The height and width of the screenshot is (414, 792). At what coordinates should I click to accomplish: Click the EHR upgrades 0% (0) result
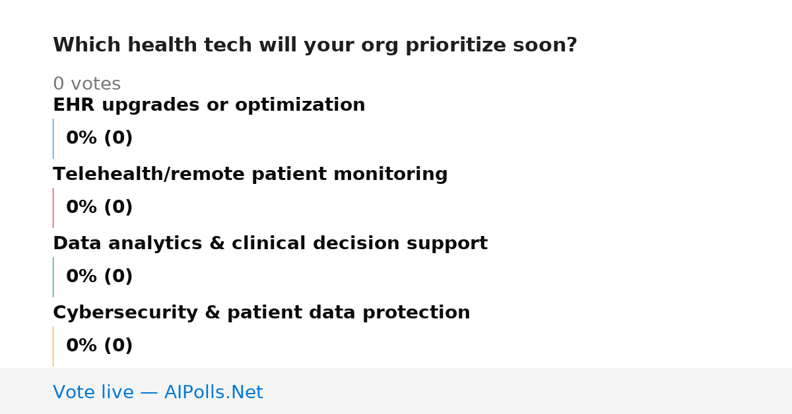click(99, 138)
